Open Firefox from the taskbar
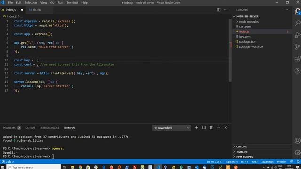 pyautogui.click(x=111, y=167)
